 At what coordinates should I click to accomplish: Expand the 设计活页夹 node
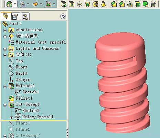(x=5, y=37)
